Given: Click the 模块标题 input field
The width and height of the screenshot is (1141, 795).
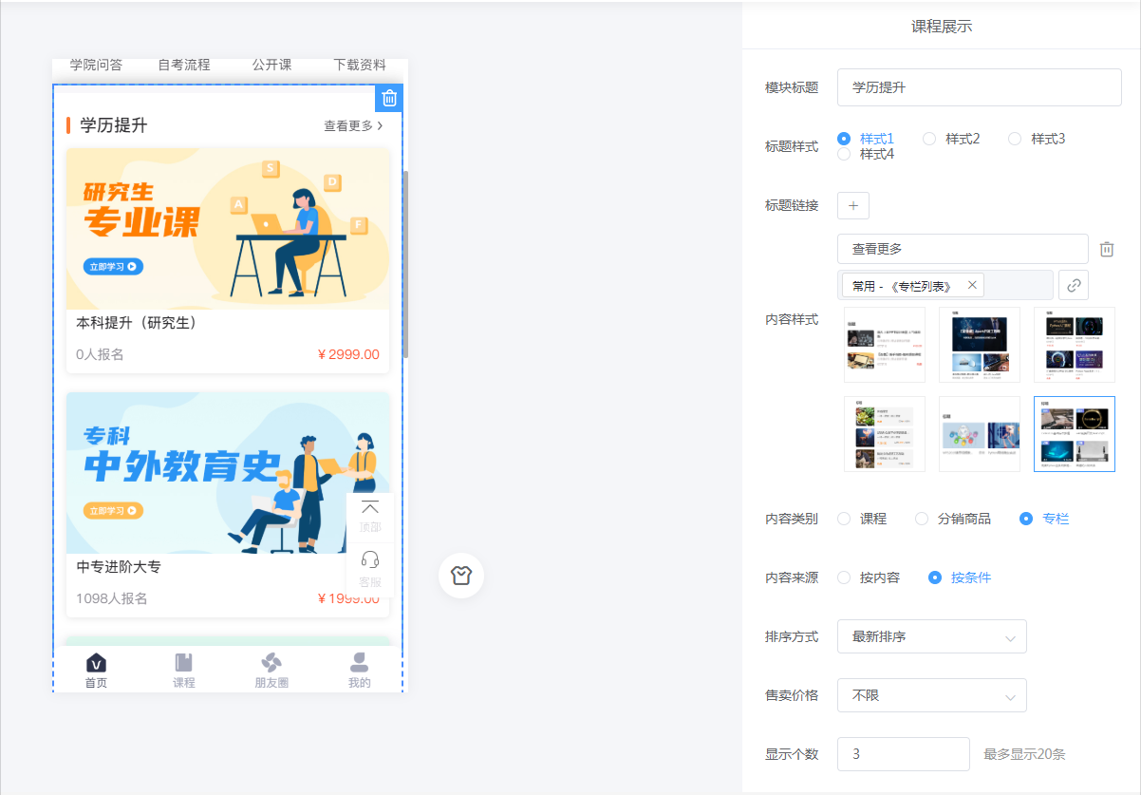Looking at the screenshot, I should 979,87.
